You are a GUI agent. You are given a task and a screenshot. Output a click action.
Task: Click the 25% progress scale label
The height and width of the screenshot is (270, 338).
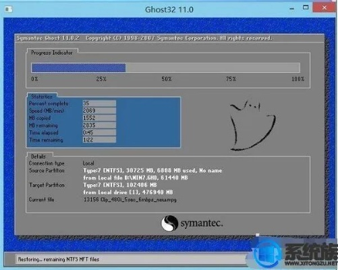[x=101, y=79]
